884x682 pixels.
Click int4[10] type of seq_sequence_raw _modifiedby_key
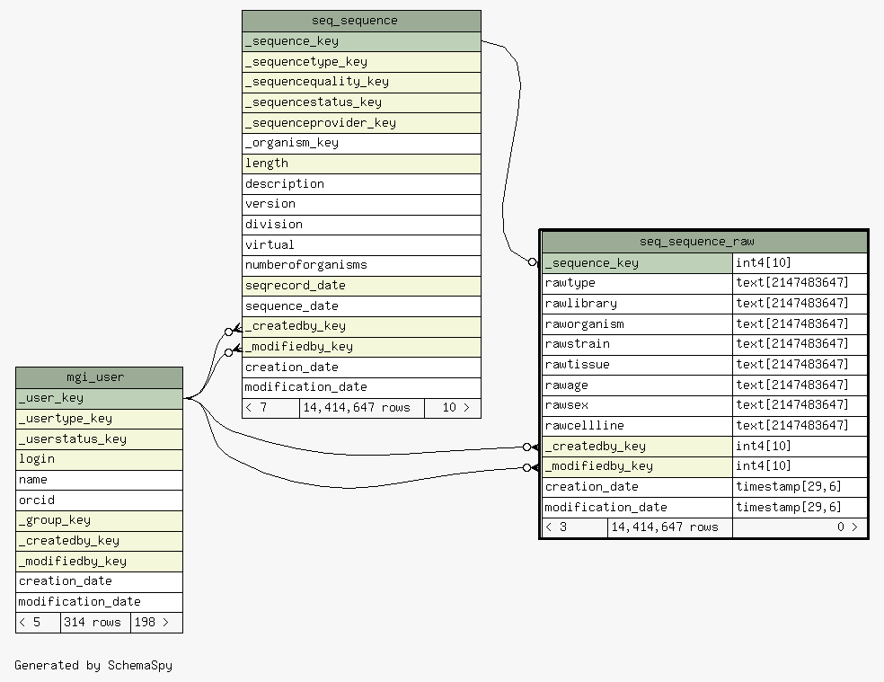800,466
